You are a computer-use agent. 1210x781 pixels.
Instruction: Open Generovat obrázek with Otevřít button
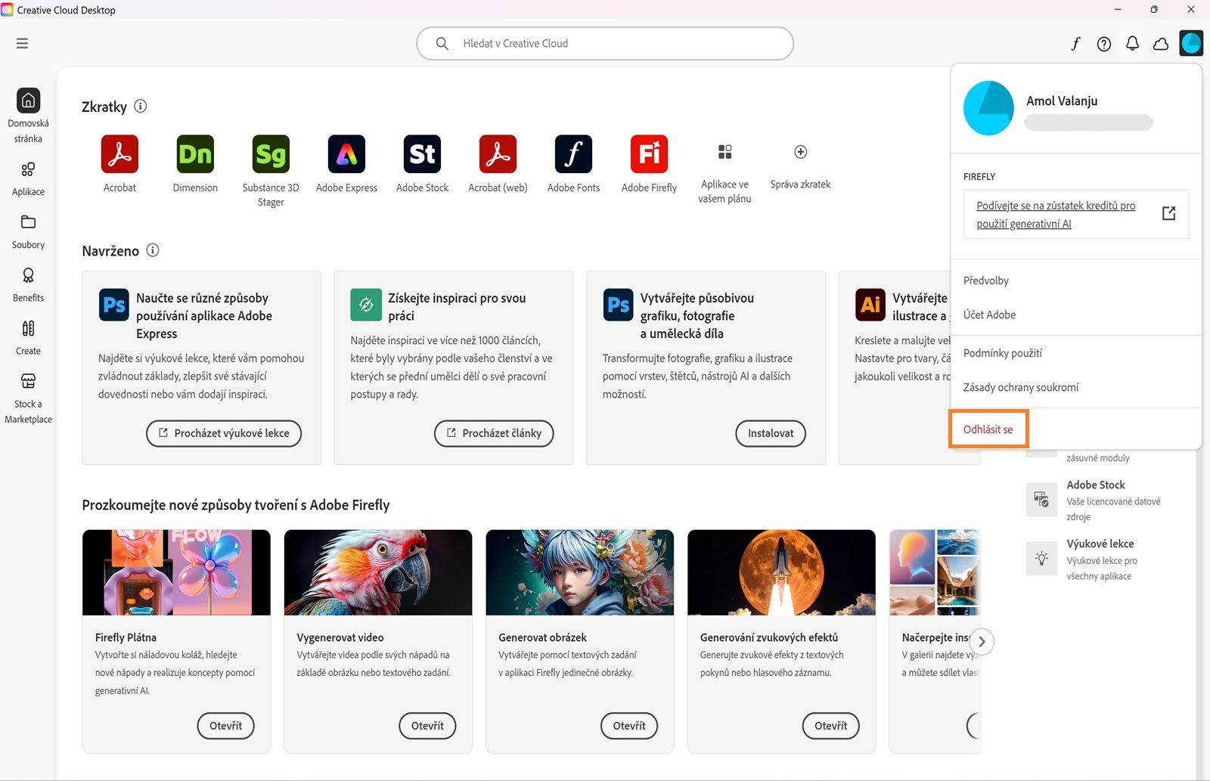click(629, 726)
